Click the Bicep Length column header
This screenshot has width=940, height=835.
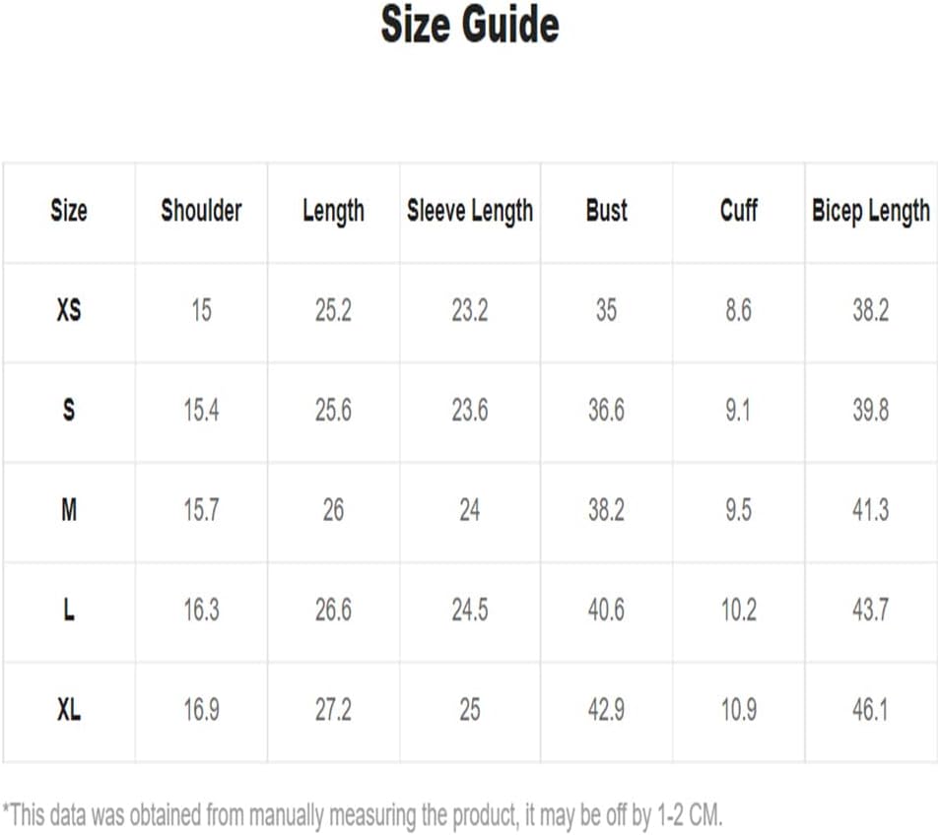pyautogui.click(x=871, y=212)
